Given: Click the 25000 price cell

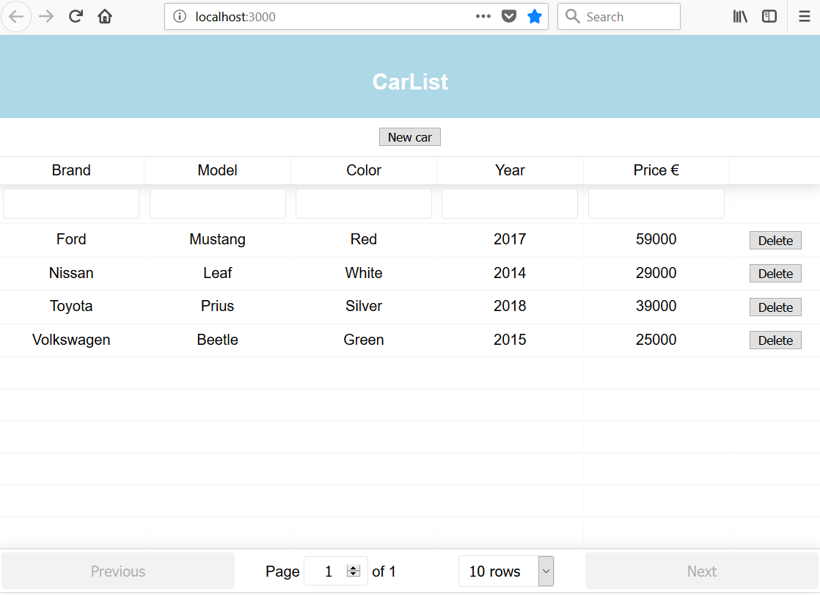Looking at the screenshot, I should pos(656,340).
